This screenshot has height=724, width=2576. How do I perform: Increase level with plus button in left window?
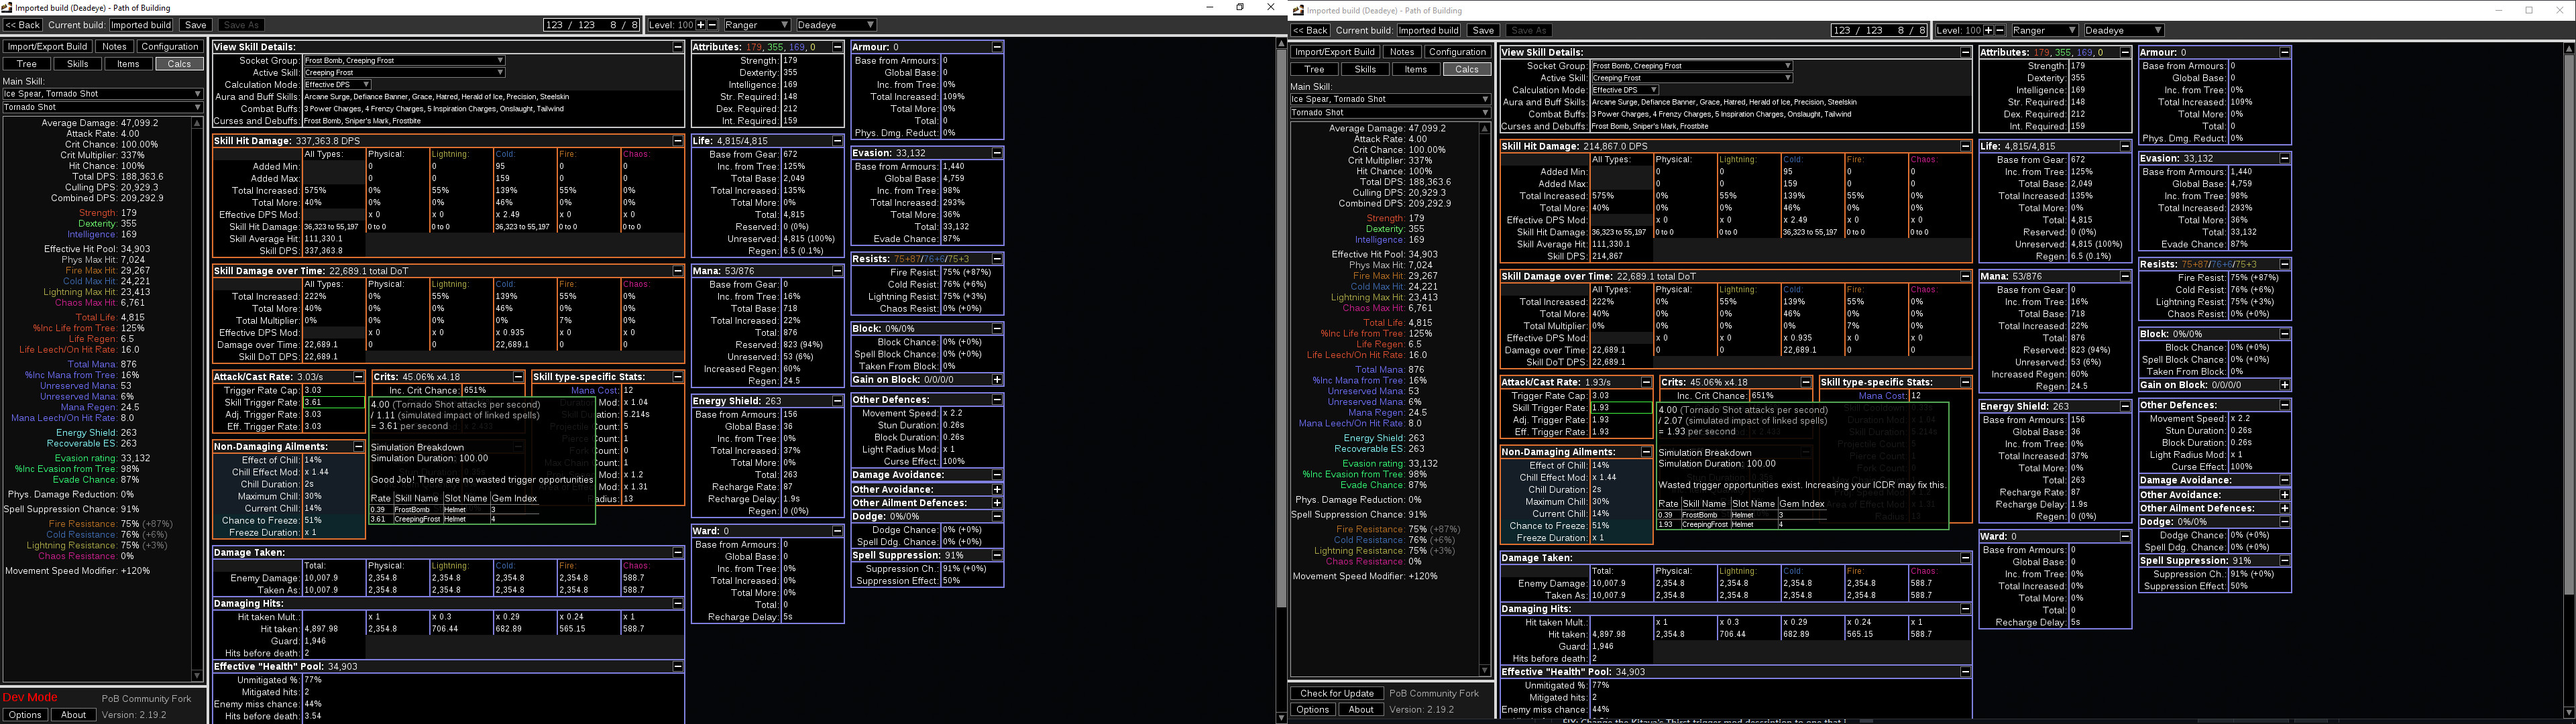click(701, 25)
